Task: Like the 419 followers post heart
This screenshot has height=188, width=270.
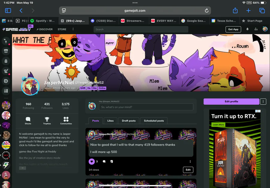Action: [91, 162]
